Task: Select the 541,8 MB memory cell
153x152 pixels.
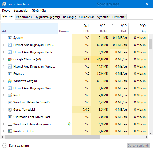Action: (x=100, y=59)
